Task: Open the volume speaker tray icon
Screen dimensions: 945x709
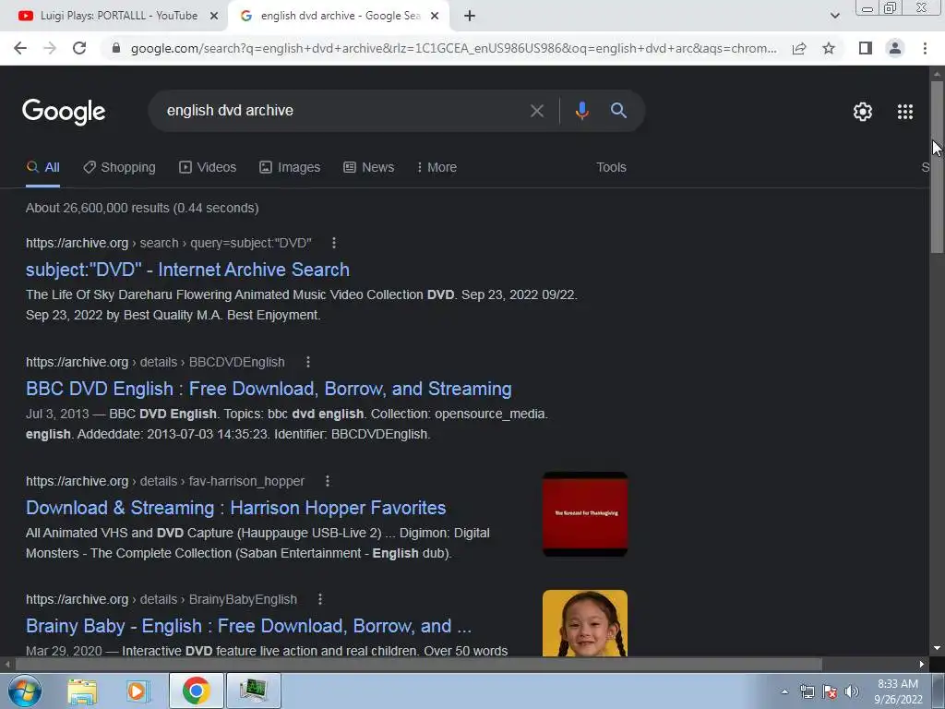Action: point(852,691)
